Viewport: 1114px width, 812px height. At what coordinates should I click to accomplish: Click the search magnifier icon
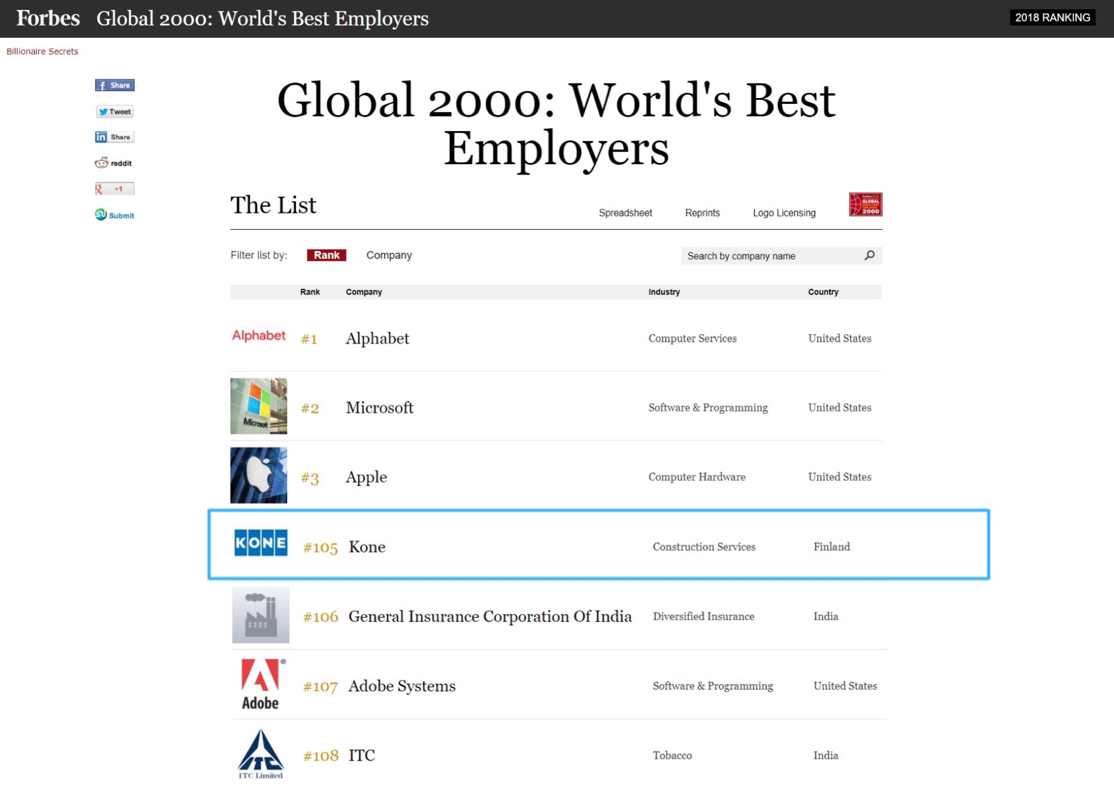(x=869, y=255)
